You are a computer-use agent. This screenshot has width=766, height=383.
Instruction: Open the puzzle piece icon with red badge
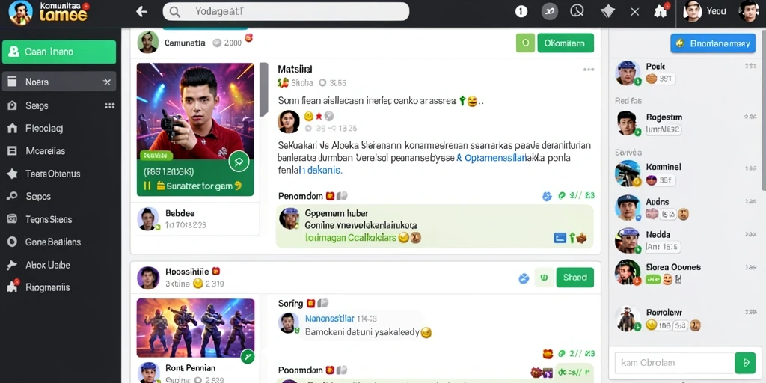click(x=661, y=10)
